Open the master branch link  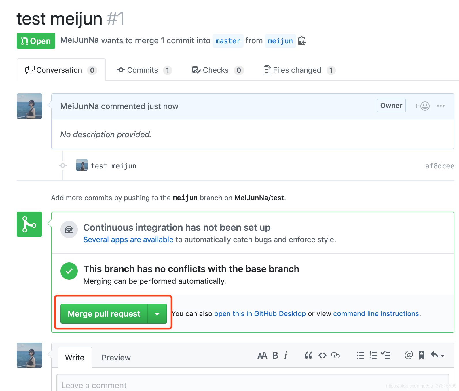[x=228, y=41]
